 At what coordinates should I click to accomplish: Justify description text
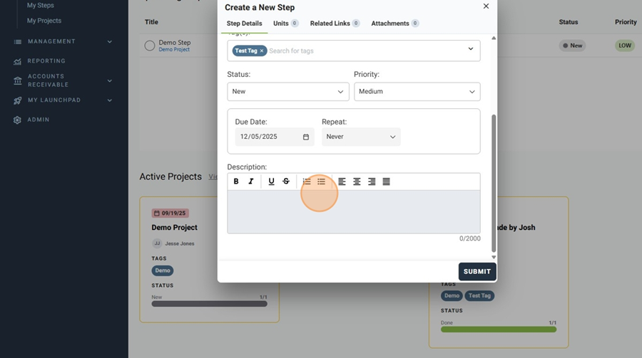(x=386, y=181)
